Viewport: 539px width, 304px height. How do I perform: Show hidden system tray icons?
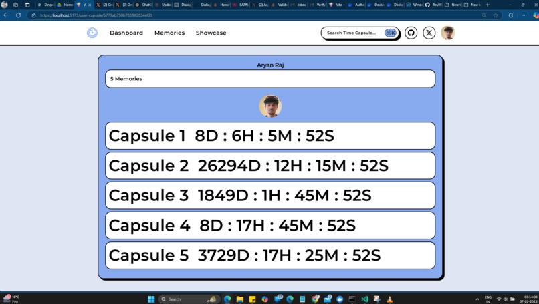tap(477, 299)
